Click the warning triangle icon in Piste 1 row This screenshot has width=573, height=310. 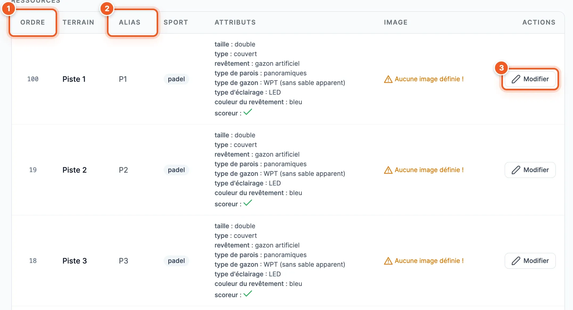click(388, 79)
